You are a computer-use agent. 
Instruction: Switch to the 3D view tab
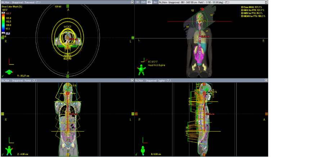point(138,2)
